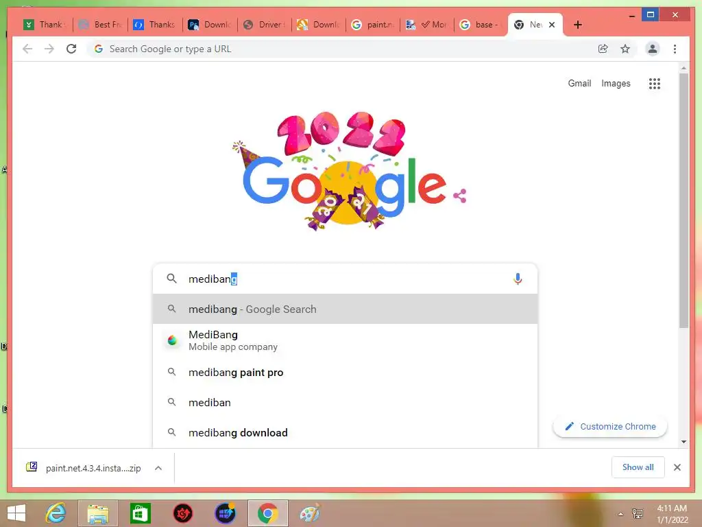Select MediBang Mobile app company suggestion
Viewport: 702px width, 527px height.
[346, 340]
